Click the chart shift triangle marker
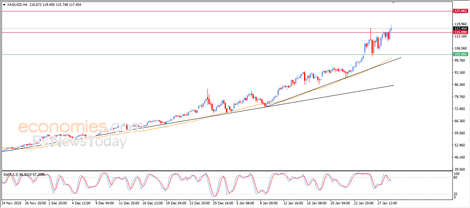 click(x=394, y=3)
